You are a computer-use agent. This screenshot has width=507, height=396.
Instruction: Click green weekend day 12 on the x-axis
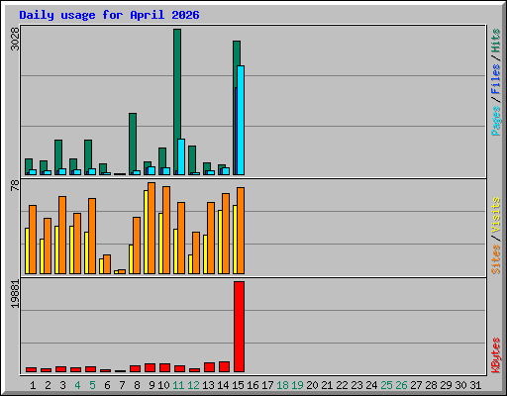pos(193,385)
